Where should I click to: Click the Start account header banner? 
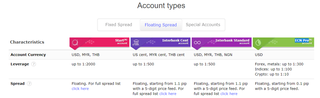pyautogui.click(x=100, y=42)
